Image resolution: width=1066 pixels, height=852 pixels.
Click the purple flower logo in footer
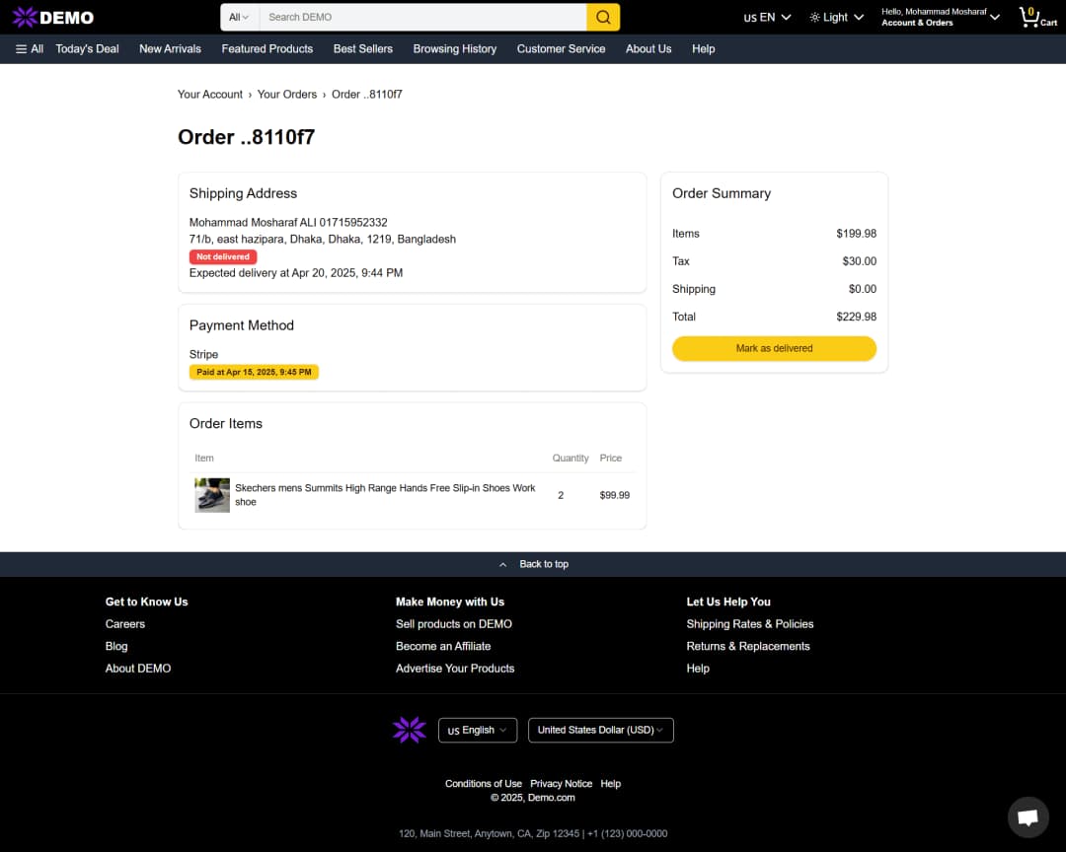tap(410, 730)
